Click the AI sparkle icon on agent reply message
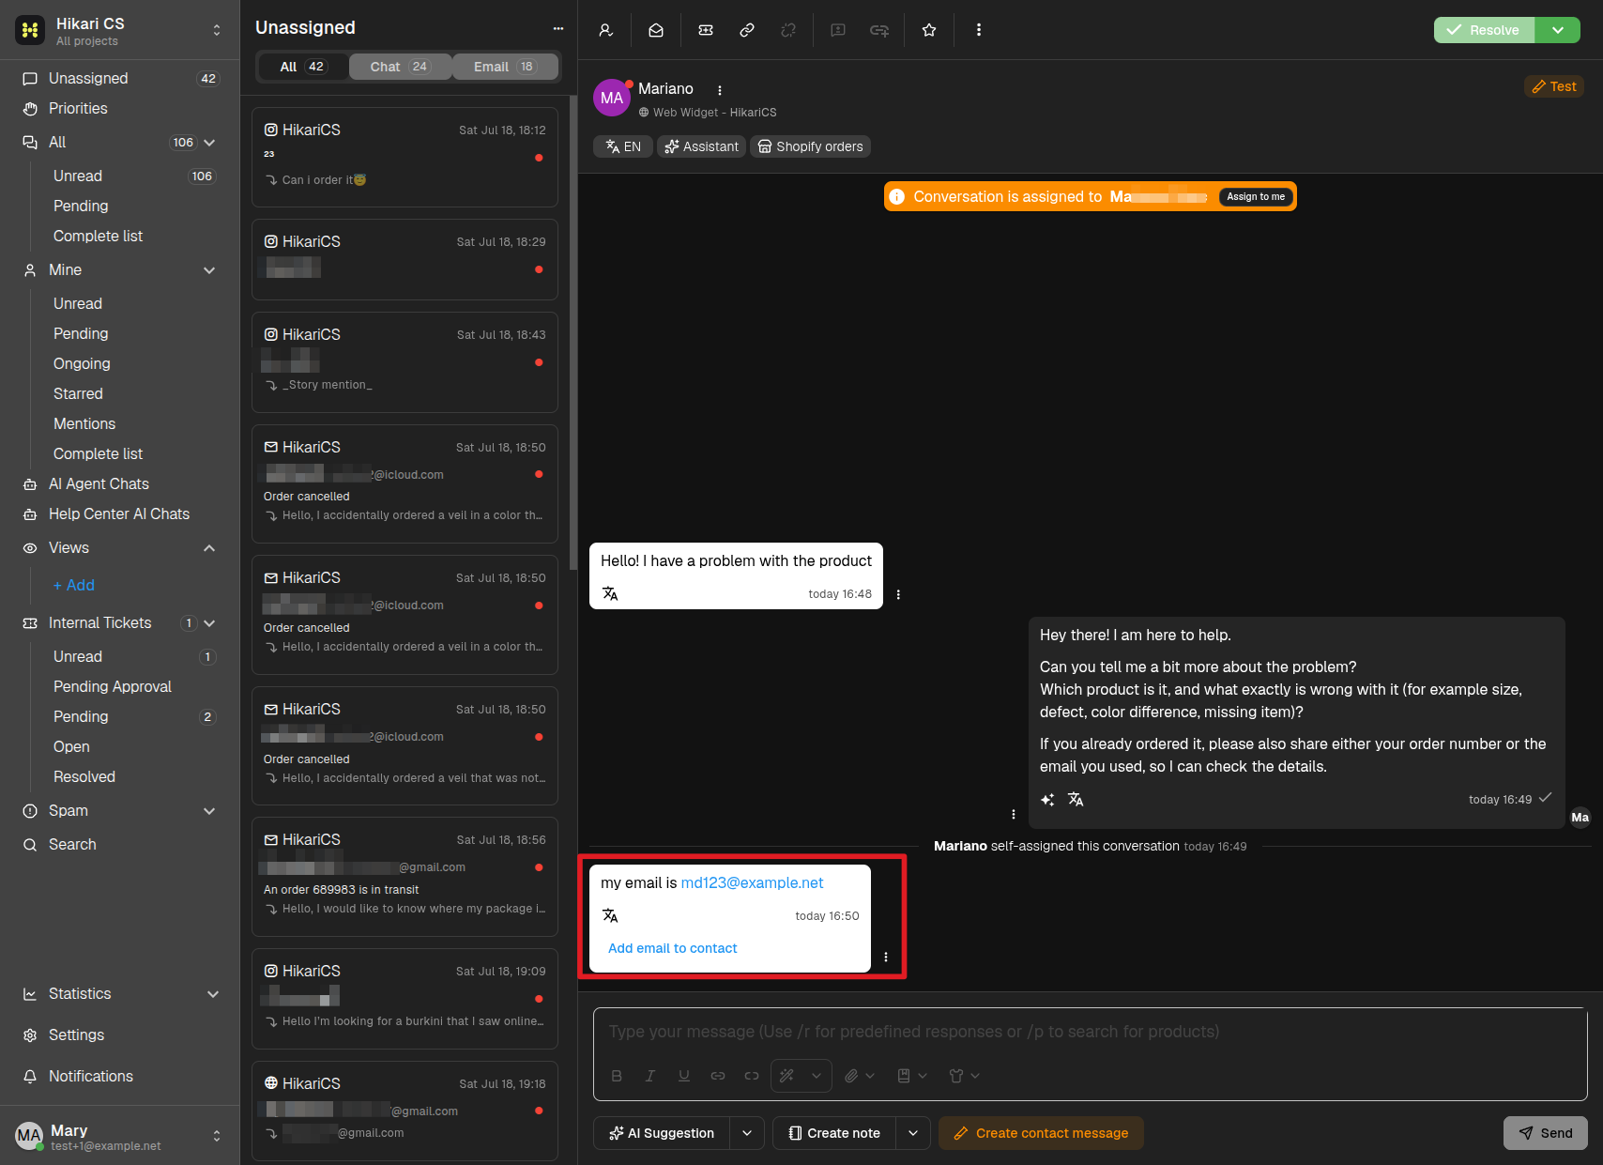The image size is (1603, 1165). pos(1048,799)
